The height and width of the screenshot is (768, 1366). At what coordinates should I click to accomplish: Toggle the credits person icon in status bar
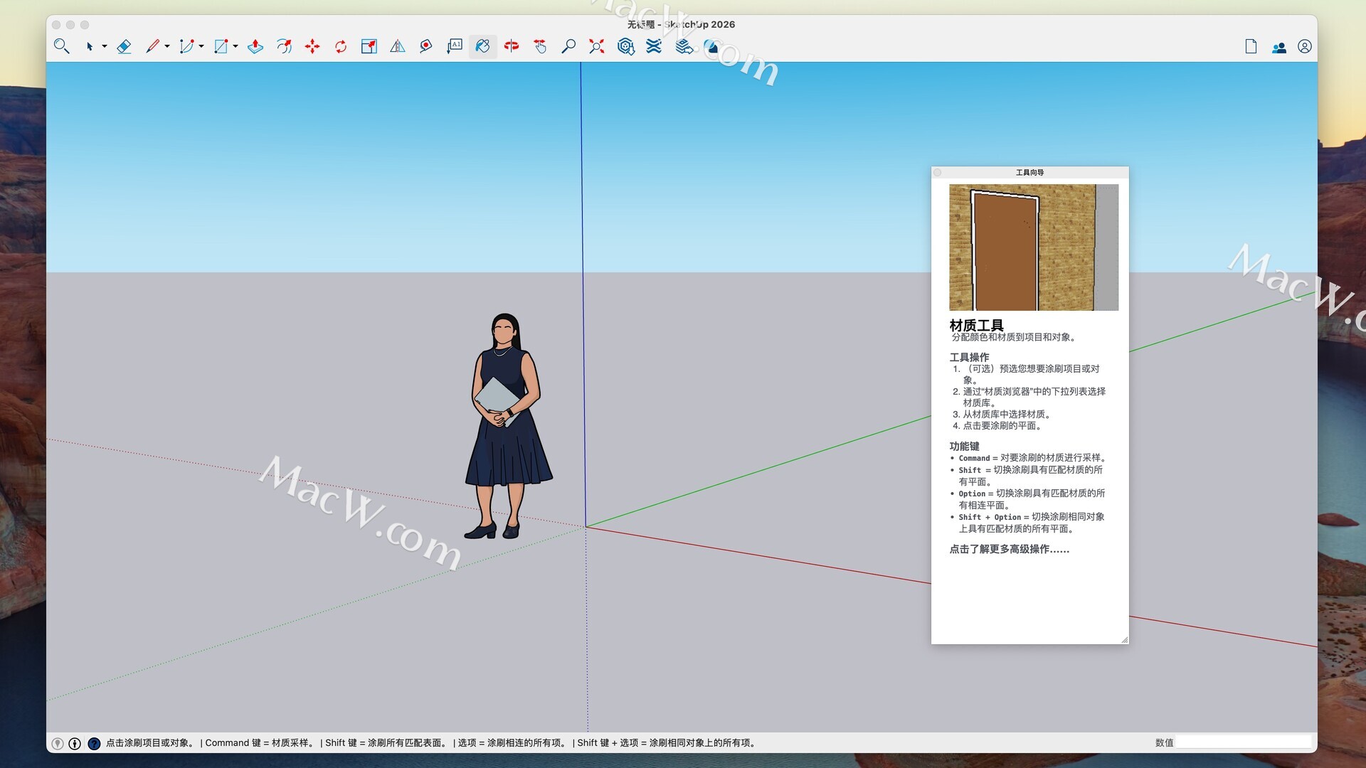[x=75, y=743]
